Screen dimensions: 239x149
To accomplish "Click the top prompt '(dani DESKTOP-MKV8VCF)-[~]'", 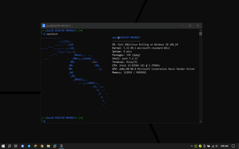I will point(64,31).
